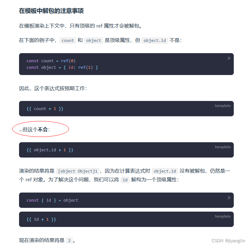Click the inline code 'id' chip
This screenshot has width=250, height=246.
[x=125, y=180]
